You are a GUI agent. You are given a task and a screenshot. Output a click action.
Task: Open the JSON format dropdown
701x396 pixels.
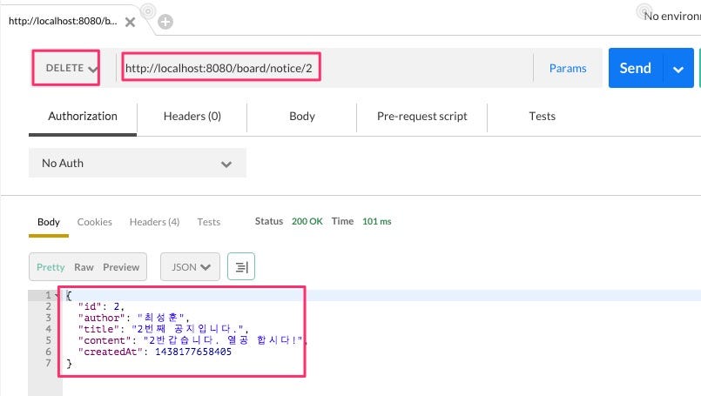[190, 267]
